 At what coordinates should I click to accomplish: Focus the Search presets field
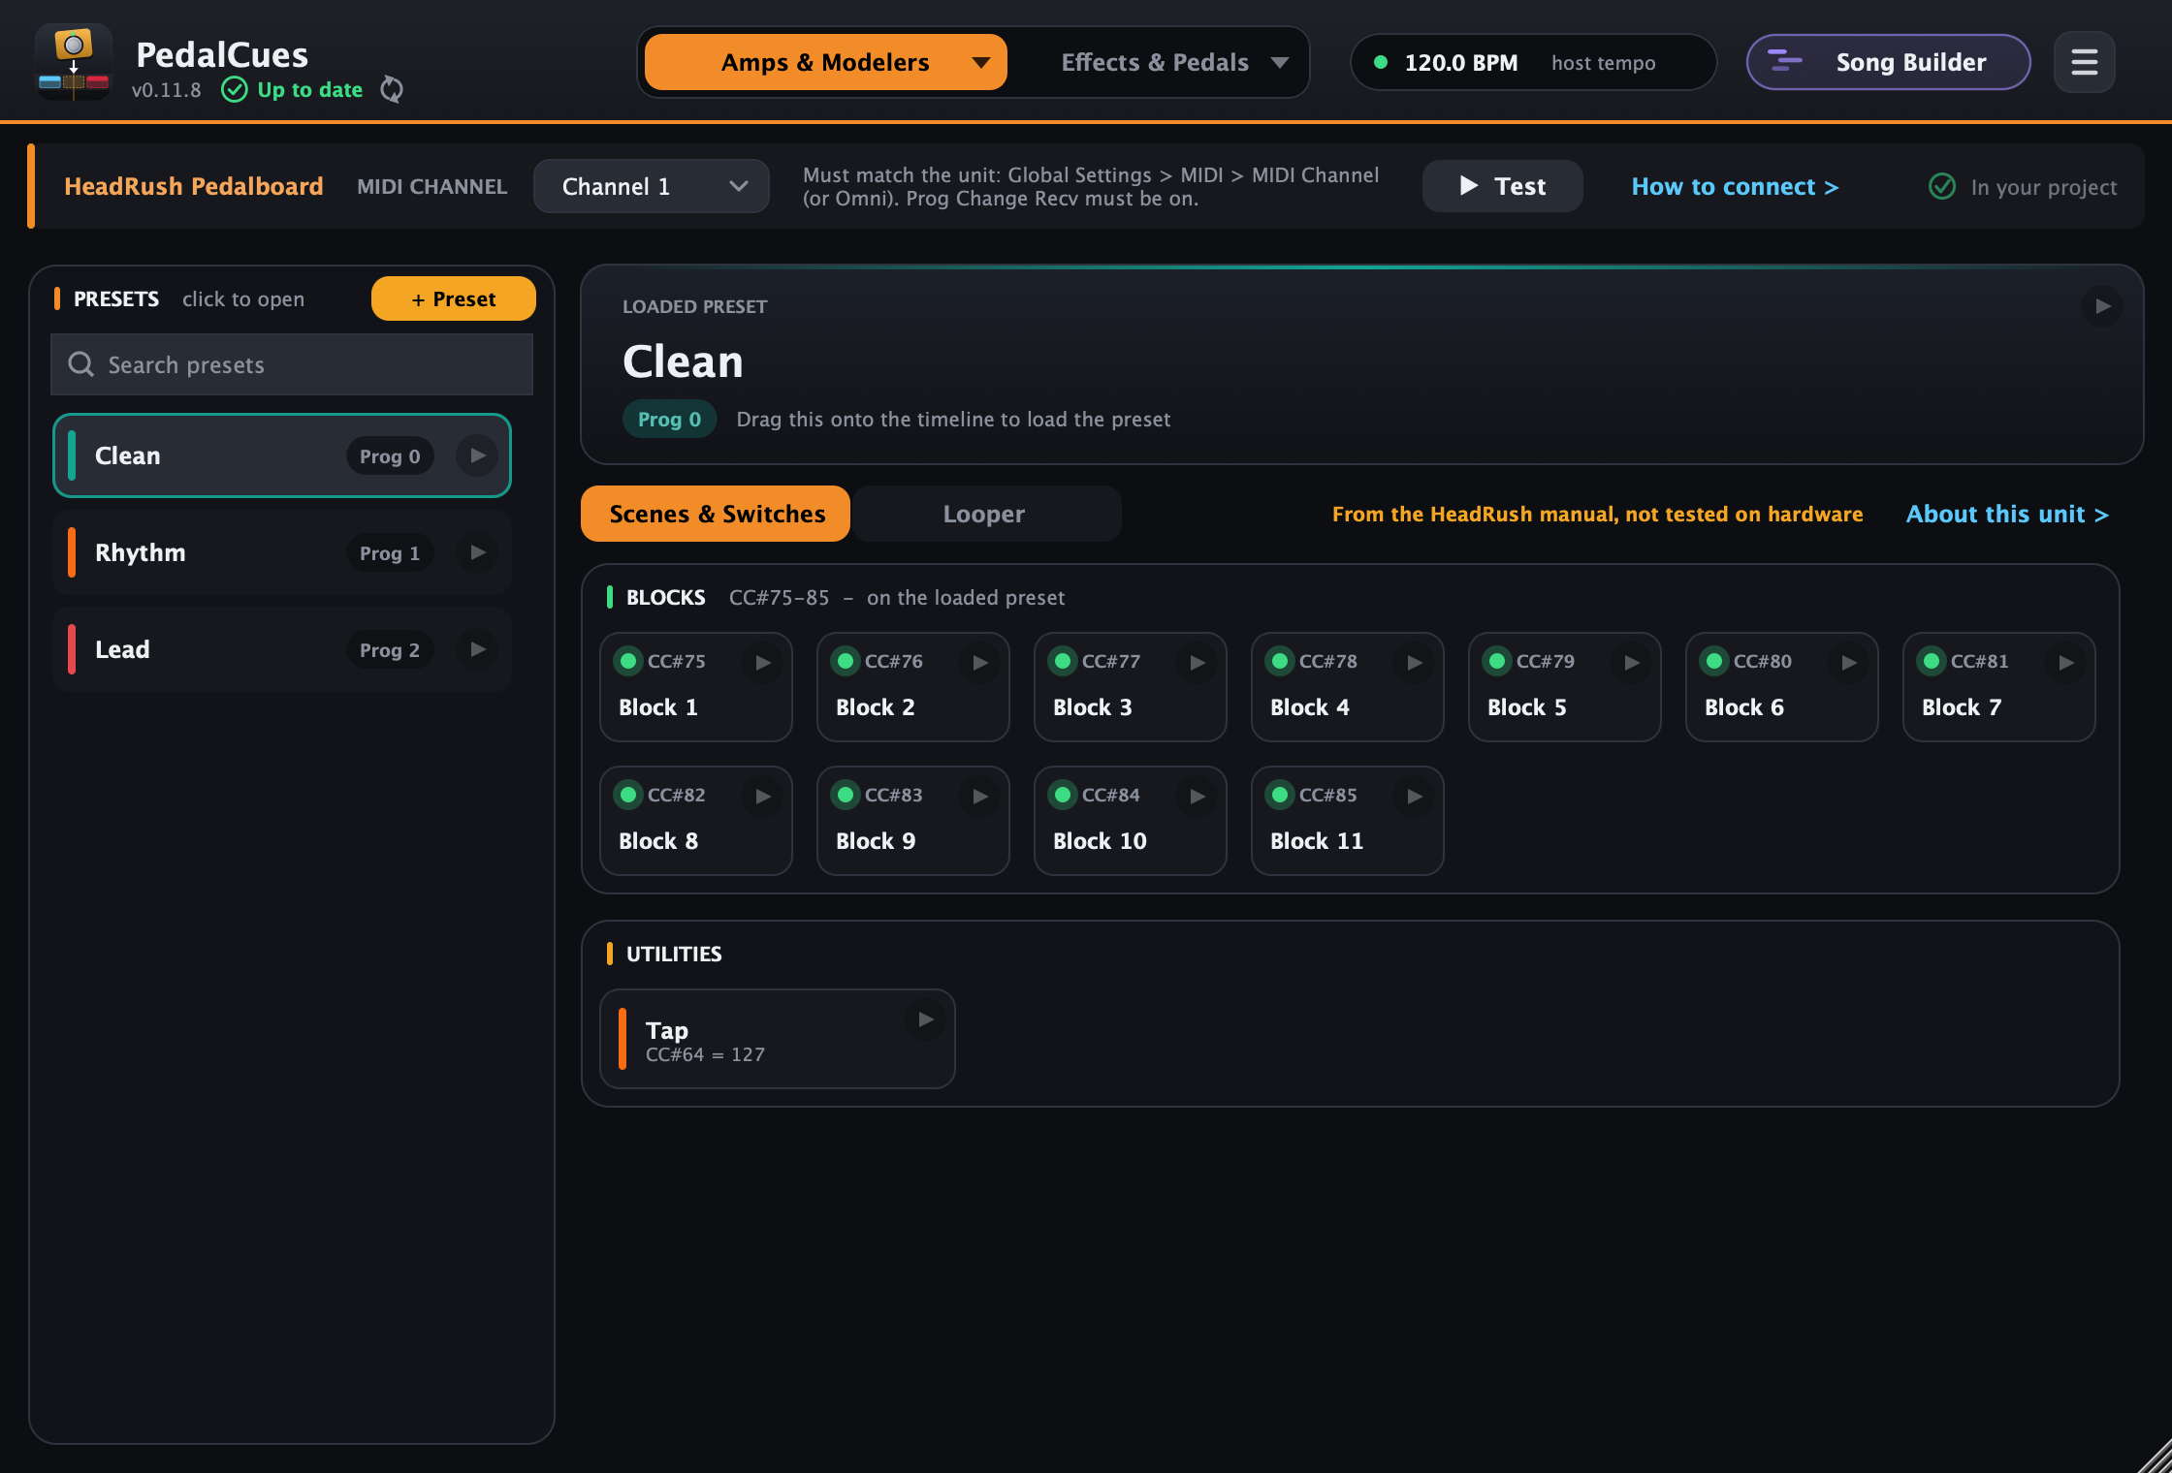pos(291,364)
